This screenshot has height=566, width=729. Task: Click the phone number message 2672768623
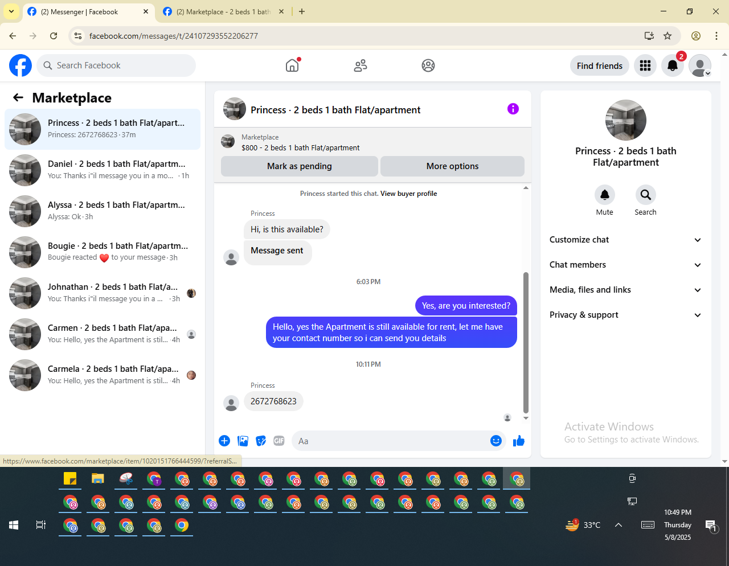click(x=273, y=401)
